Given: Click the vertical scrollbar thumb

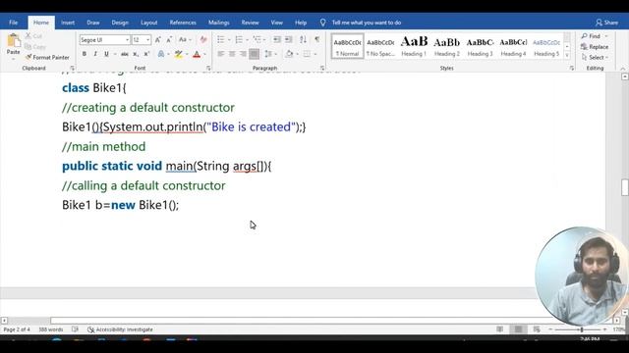Looking at the screenshot, I should (x=625, y=187).
